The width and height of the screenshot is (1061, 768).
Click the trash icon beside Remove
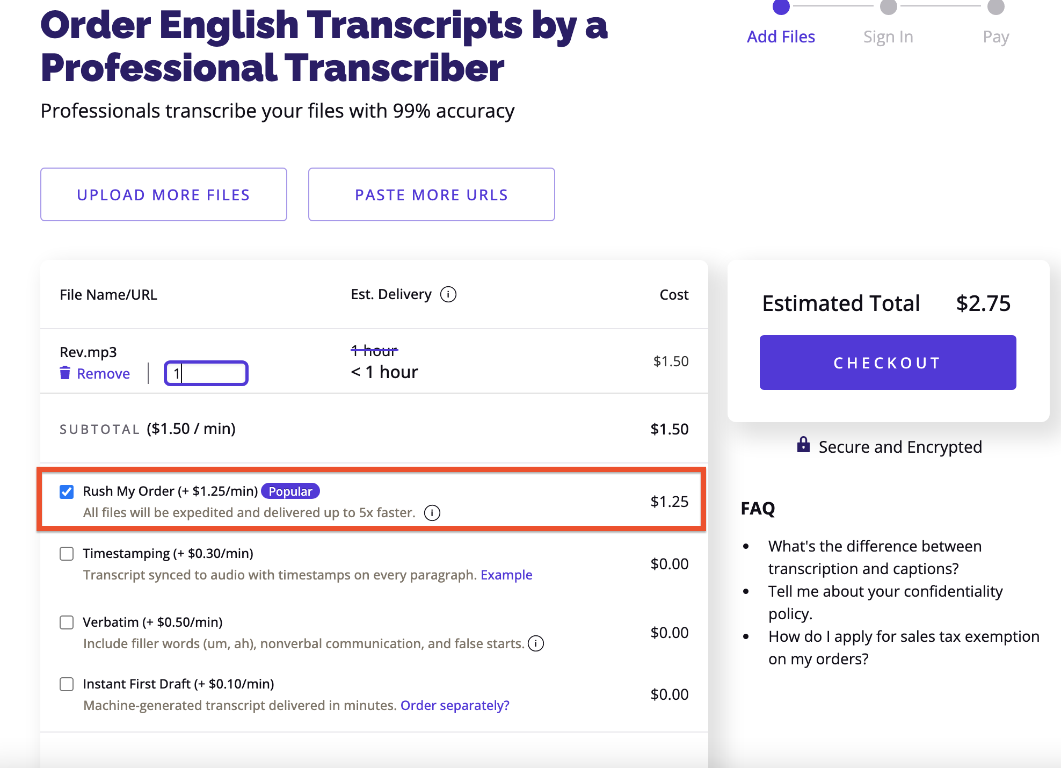(65, 373)
